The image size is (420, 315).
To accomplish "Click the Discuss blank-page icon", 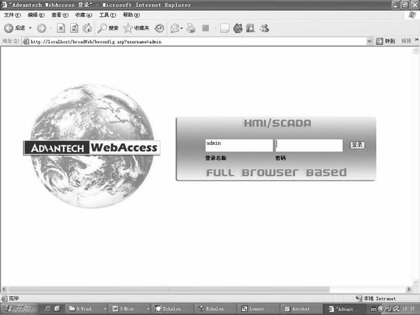I will tap(224, 28).
